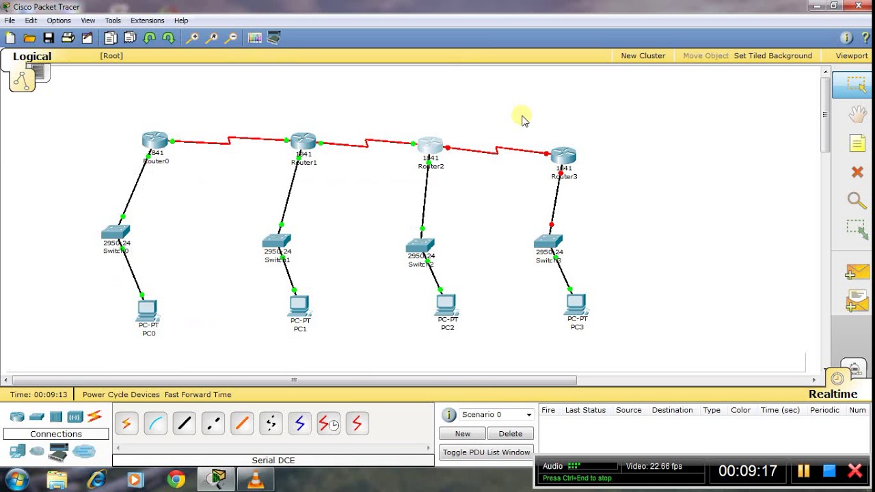Open a file with the folder icon
Image resolution: width=875 pixels, height=492 pixels.
pyautogui.click(x=29, y=38)
